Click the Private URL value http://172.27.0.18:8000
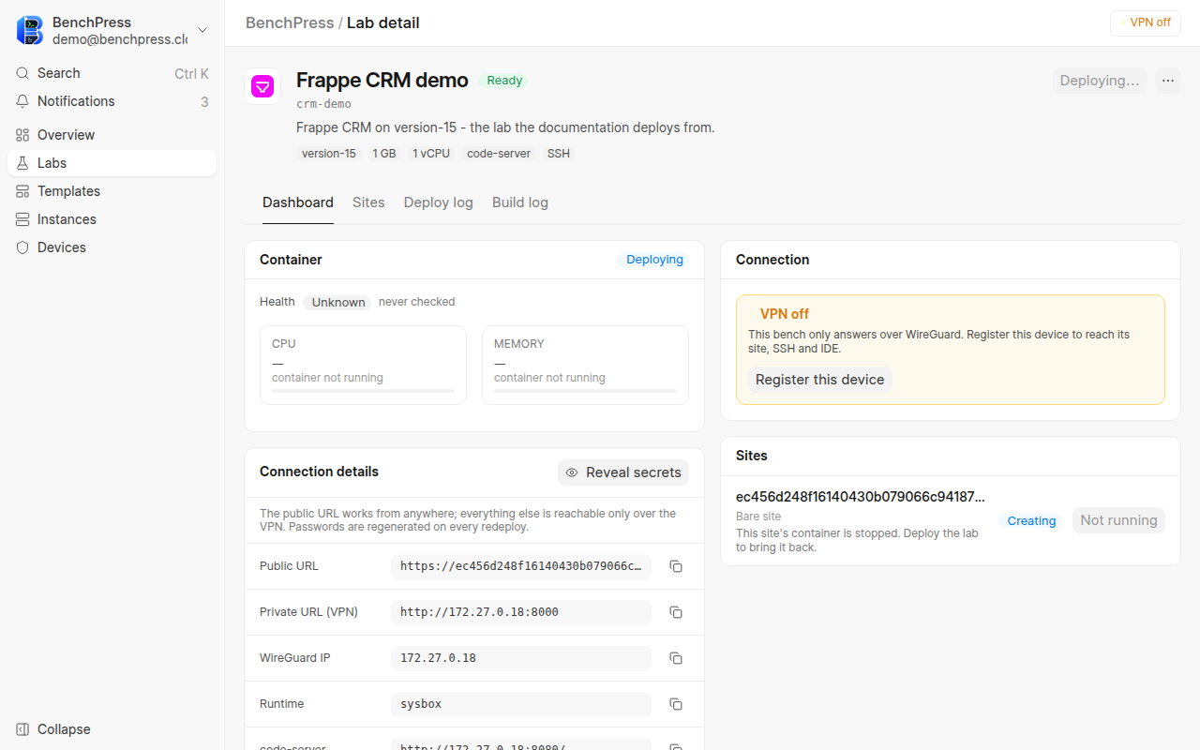The height and width of the screenshot is (750, 1200). click(x=521, y=612)
